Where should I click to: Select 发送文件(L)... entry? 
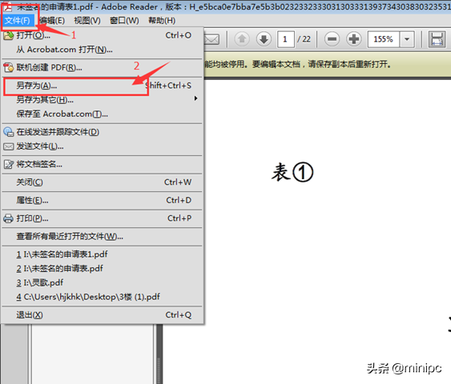coord(102,146)
